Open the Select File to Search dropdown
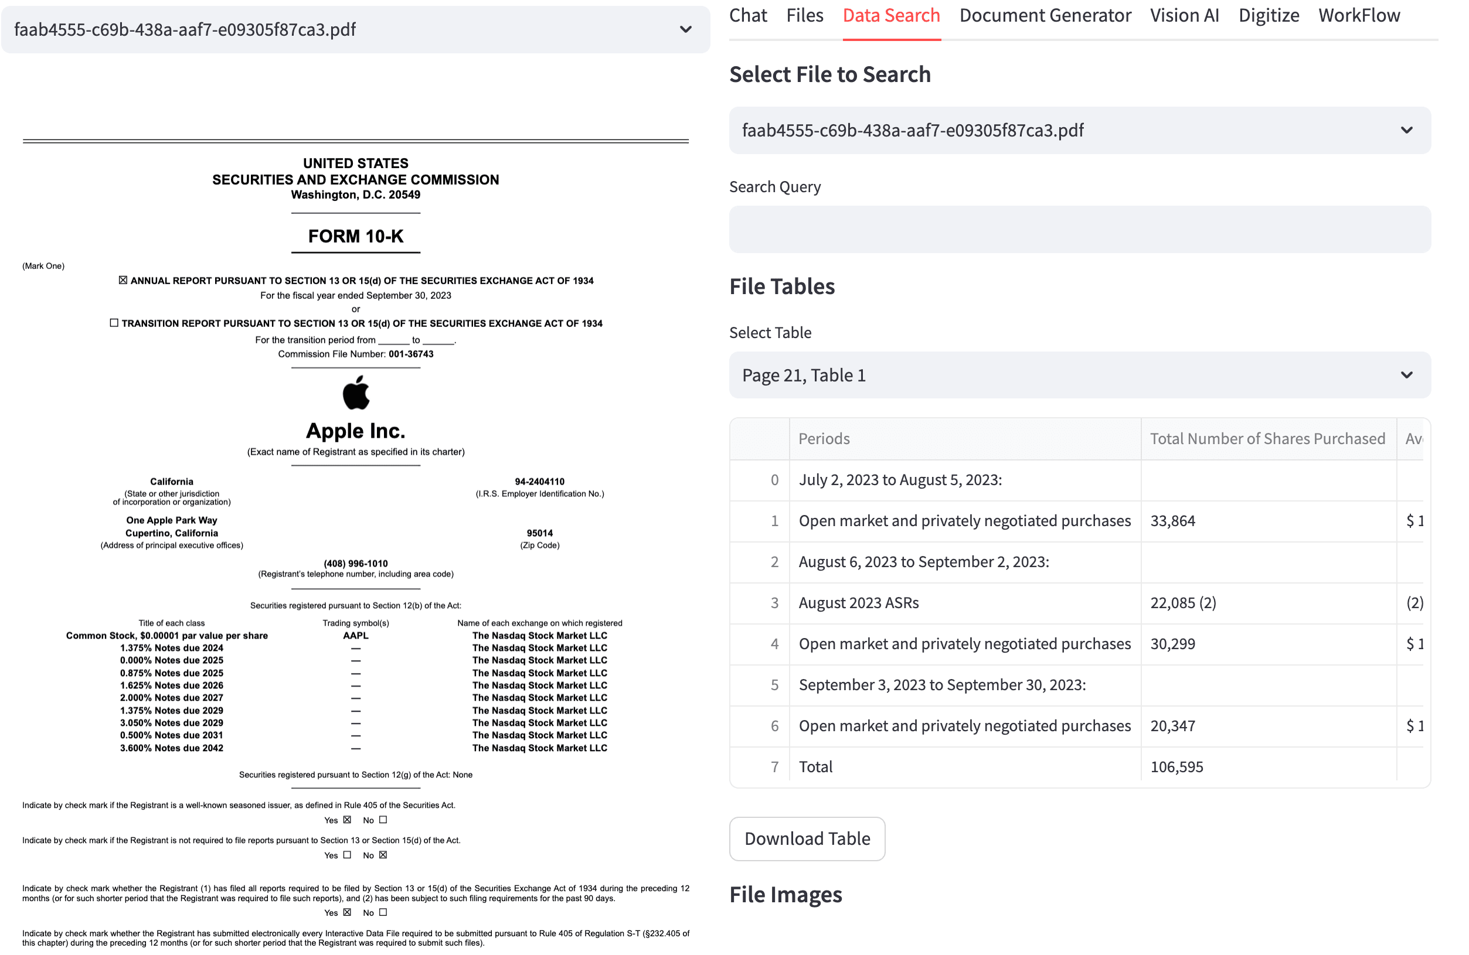This screenshot has height=955, width=1469. pyautogui.click(x=1080, y=130)
